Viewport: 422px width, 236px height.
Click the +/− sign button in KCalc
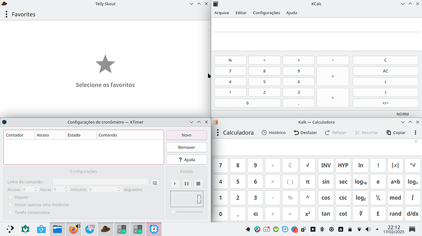click(385, 103)
